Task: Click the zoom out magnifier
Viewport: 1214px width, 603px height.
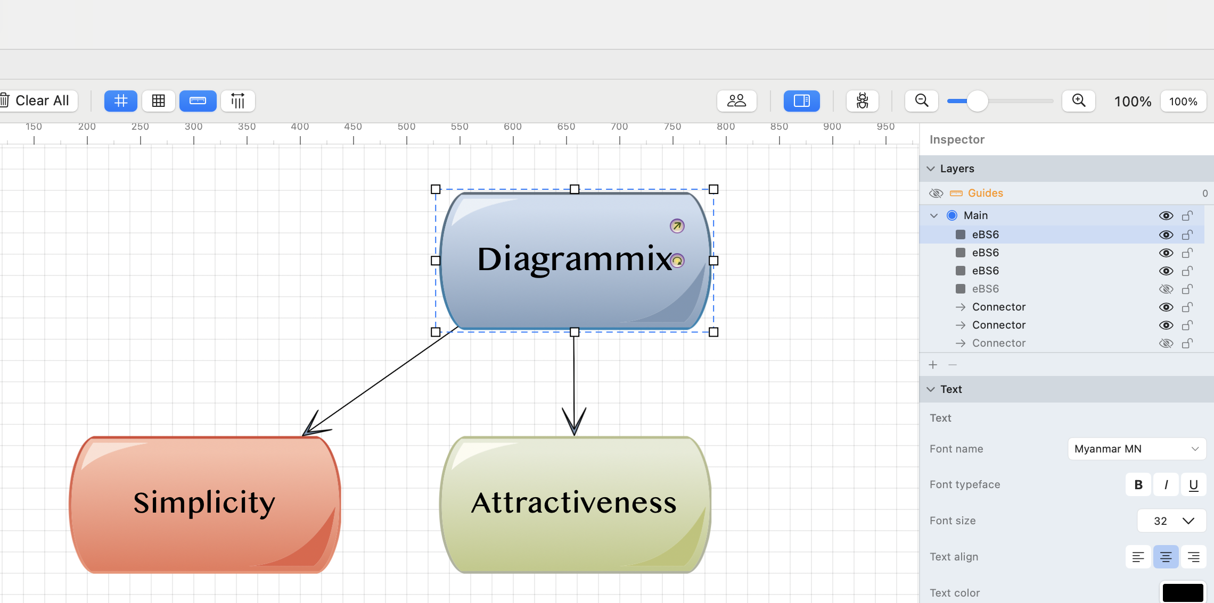Action: point(921,100)
